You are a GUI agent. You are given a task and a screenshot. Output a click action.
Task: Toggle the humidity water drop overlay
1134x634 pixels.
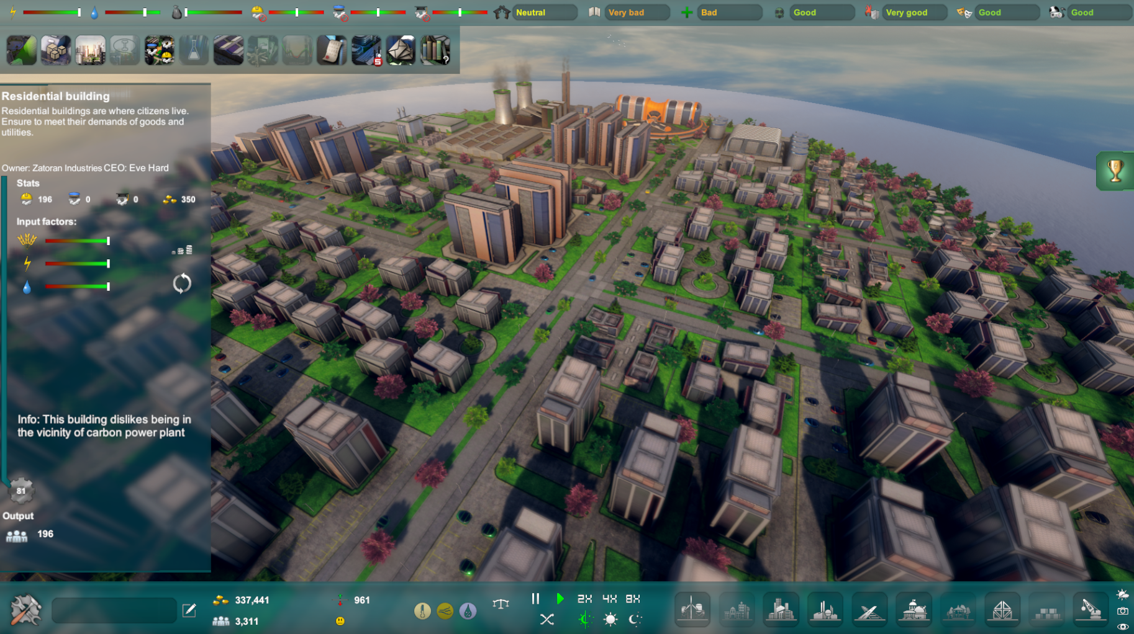[468, 611]
